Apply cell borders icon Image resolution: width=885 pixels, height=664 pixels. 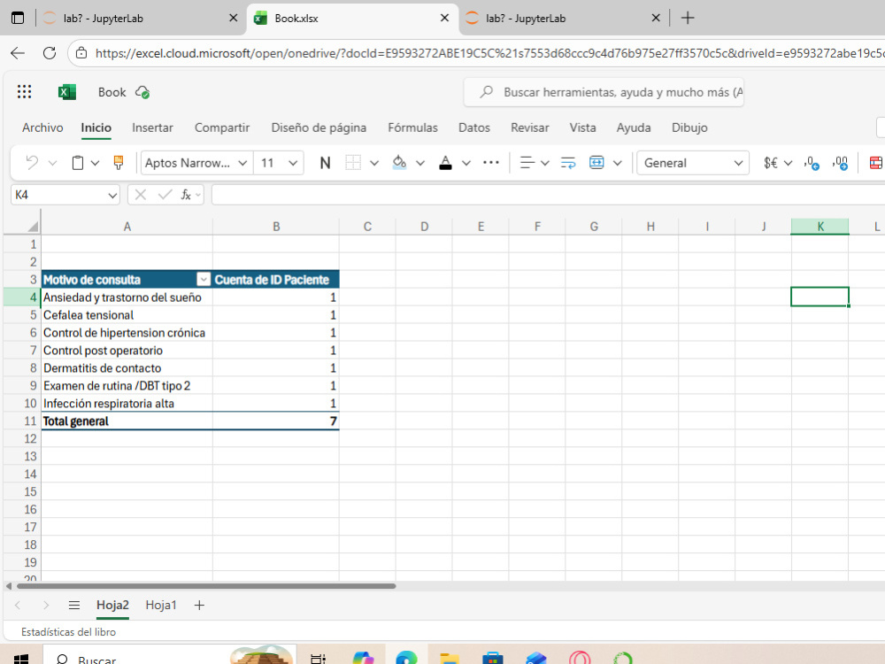[353, 163]
